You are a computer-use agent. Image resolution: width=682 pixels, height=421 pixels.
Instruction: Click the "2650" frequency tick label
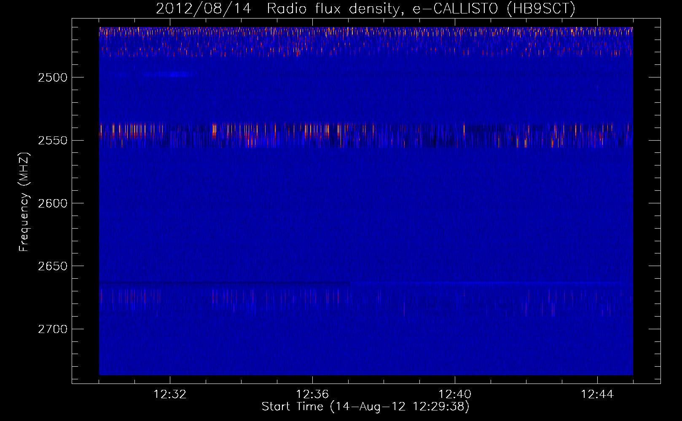click(x=52, y=266)
